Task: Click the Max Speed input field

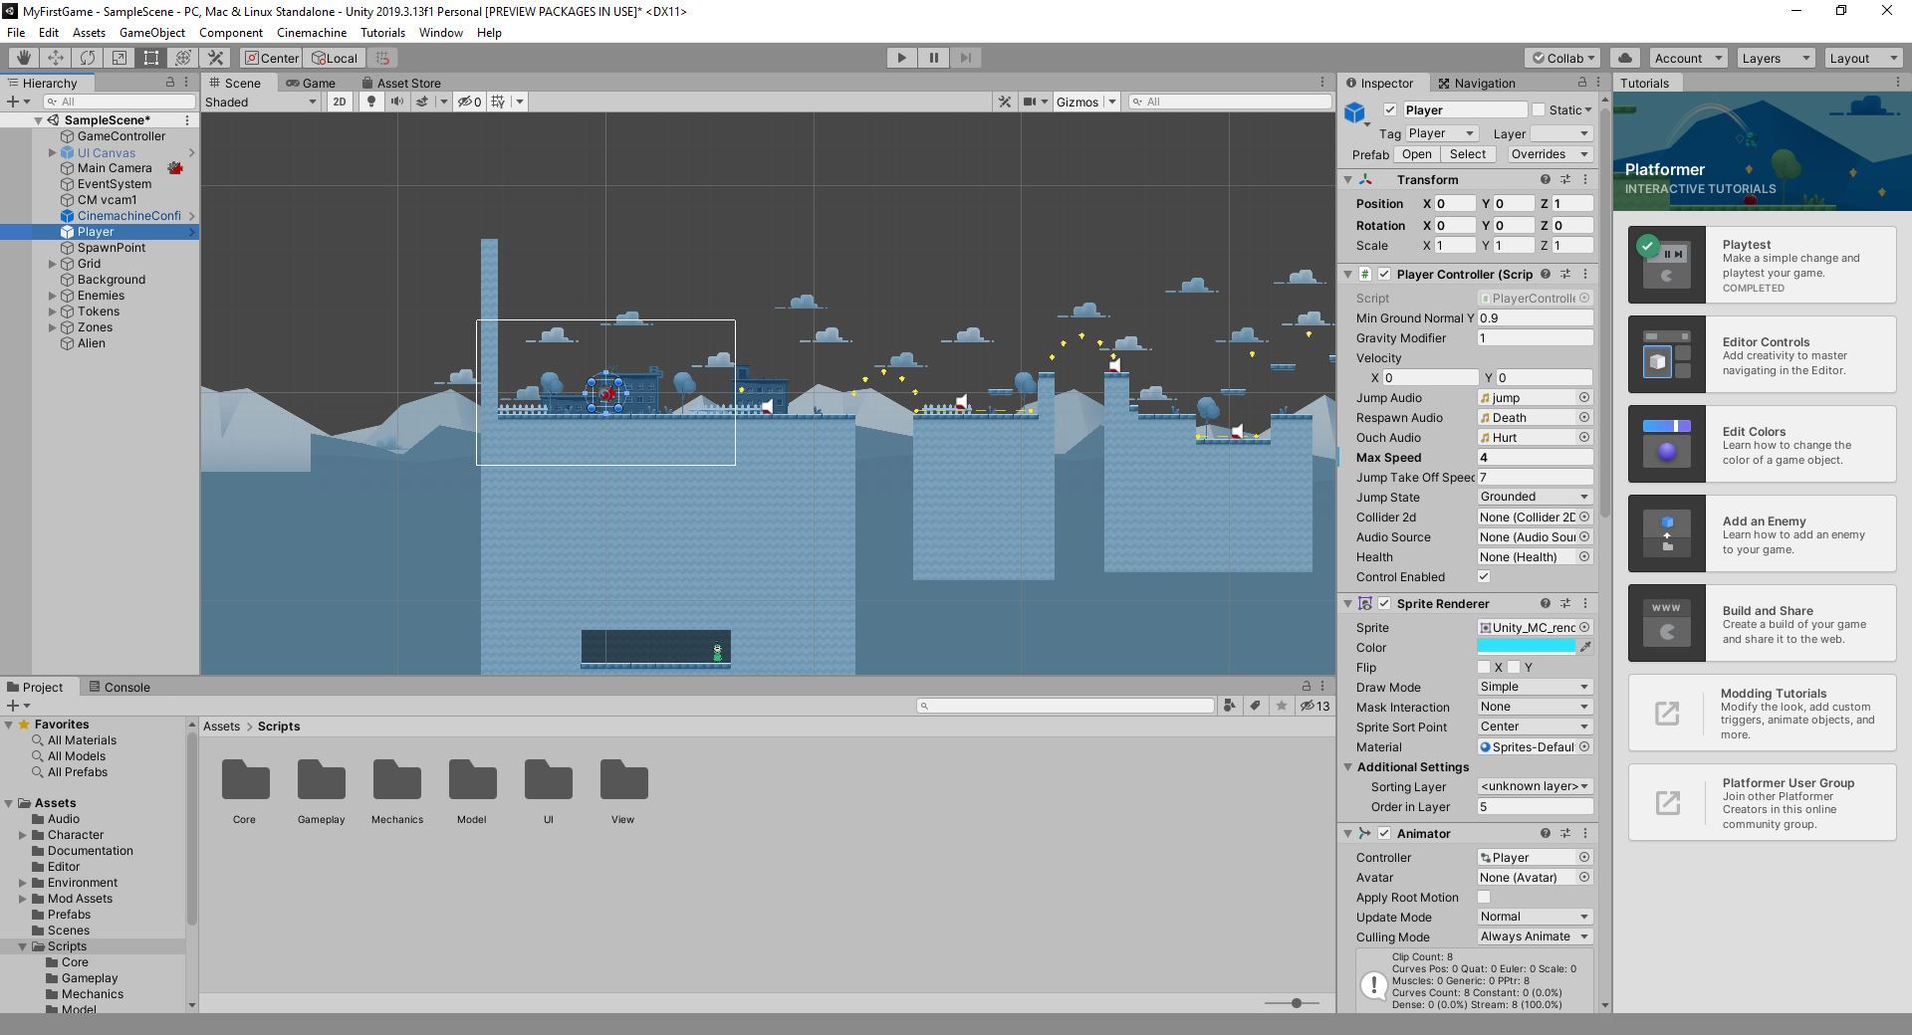Action: pos(1534,458)
